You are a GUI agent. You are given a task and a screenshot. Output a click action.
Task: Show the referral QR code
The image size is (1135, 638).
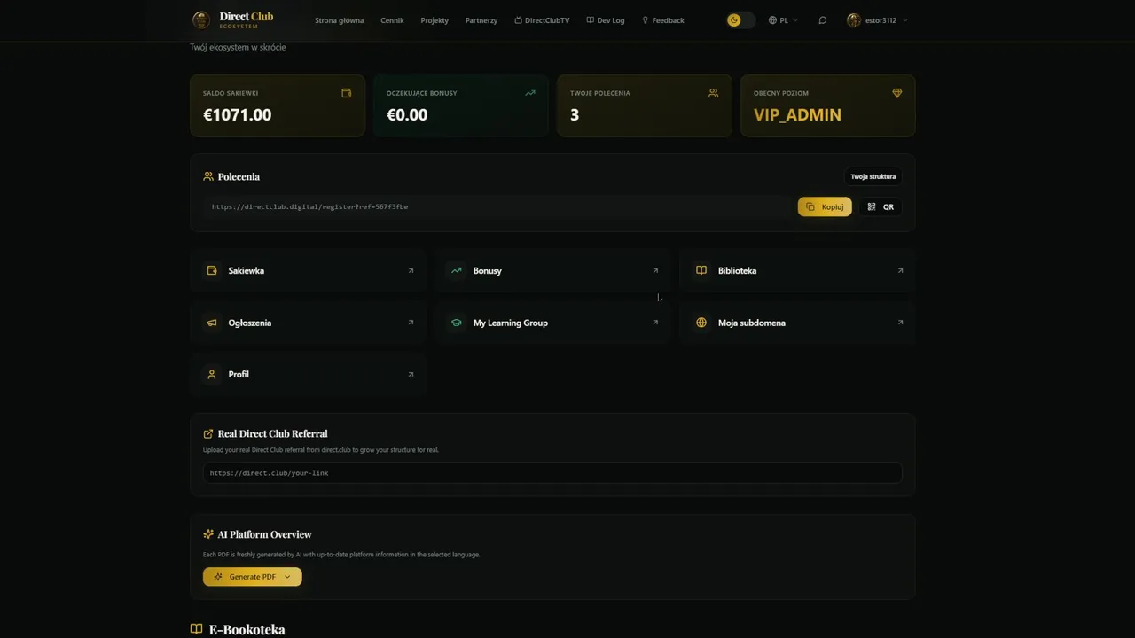(881, 206)
